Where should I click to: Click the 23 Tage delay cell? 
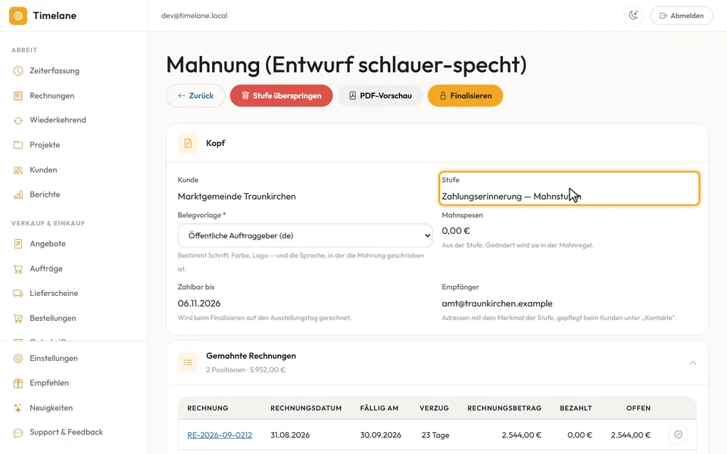[435, 435]
